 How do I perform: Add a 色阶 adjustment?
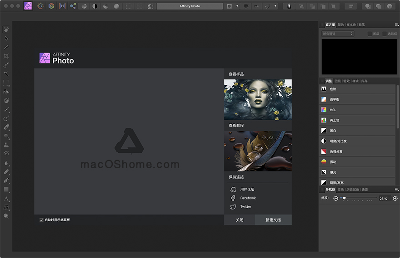(x=357, y=89)
